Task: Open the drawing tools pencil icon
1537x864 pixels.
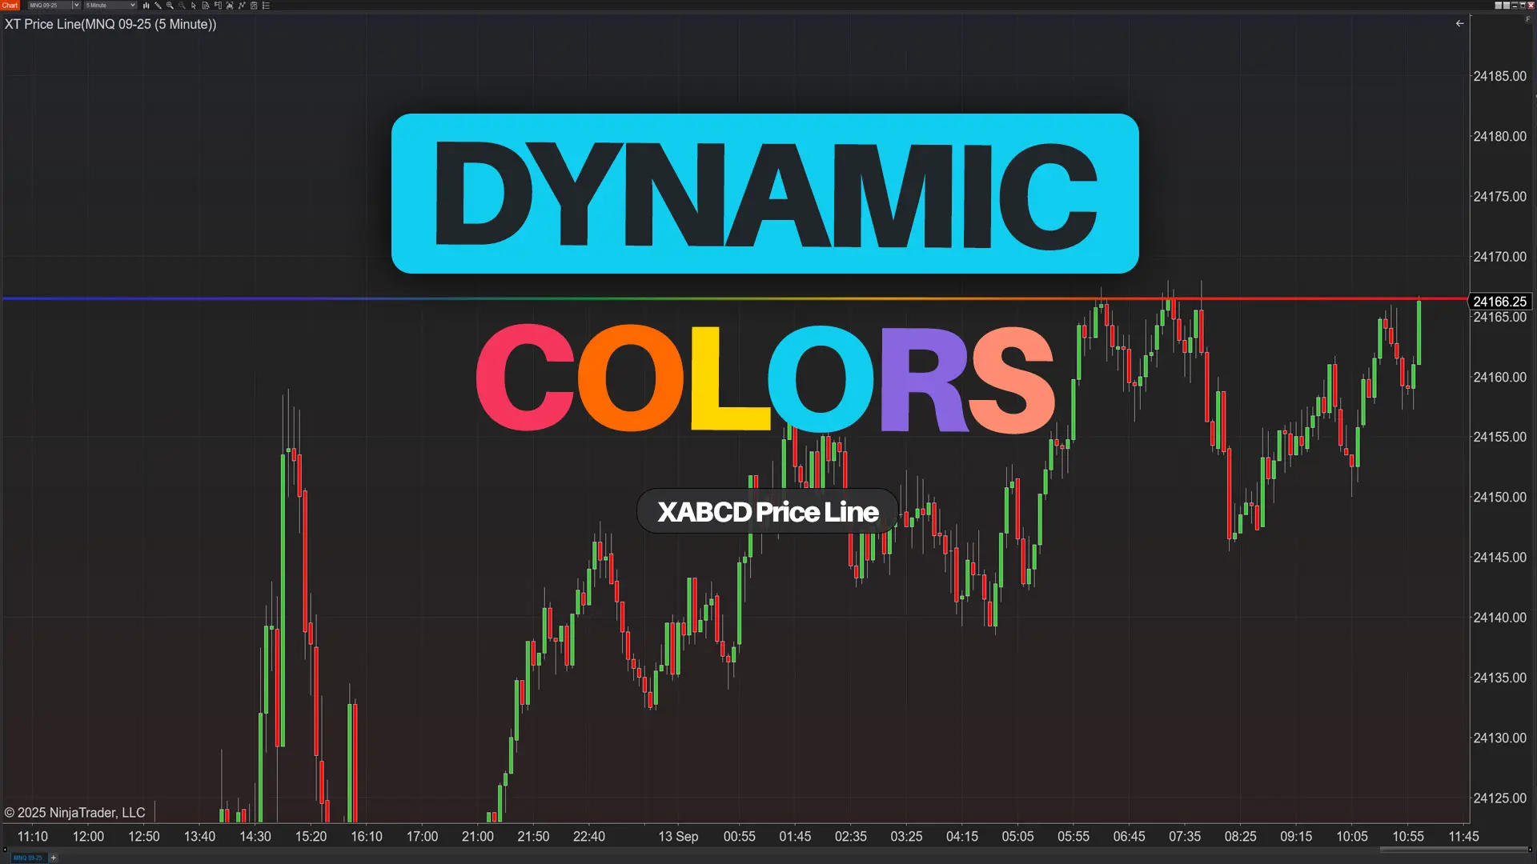Action: [158, 6]
